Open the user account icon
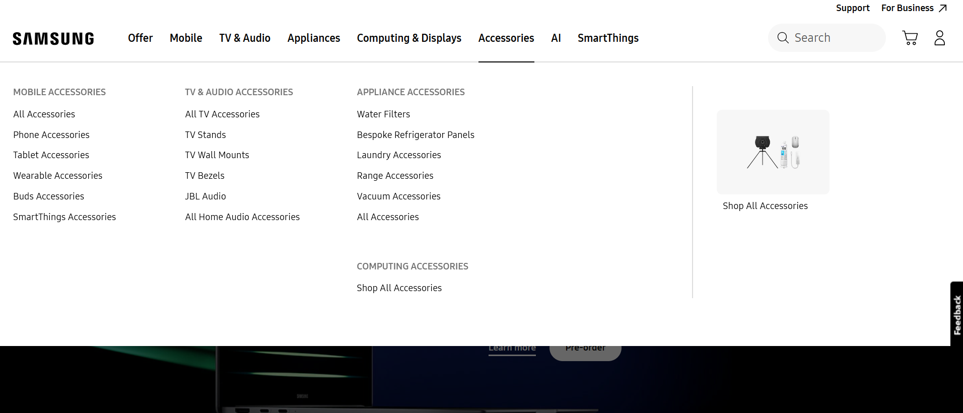This screenshot has width=963, height=413. [940, 38]
